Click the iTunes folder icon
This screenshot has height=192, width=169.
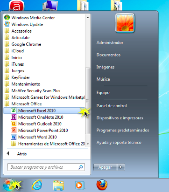[7, 64]
